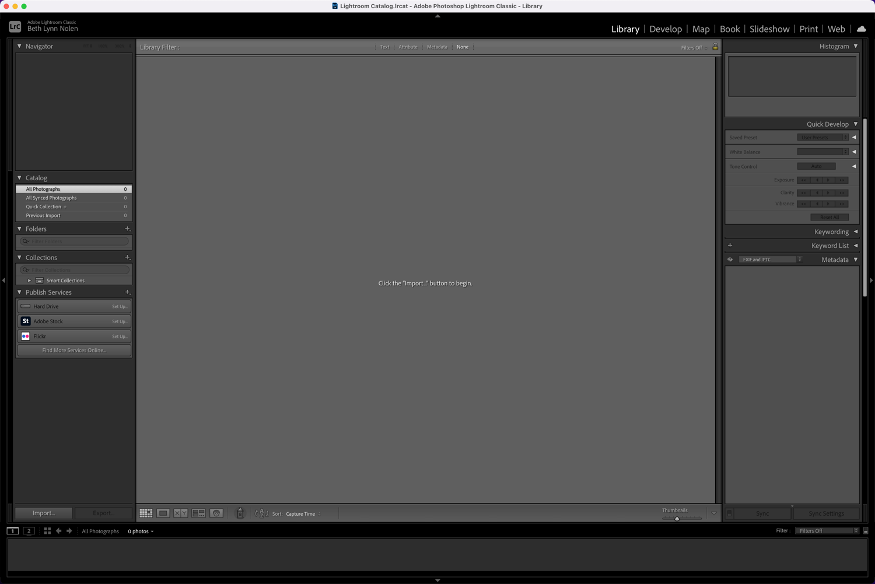This screenshot has height=584, width=875.
Task: Increase Clarity by large step
Action: [x=842, y=193]
